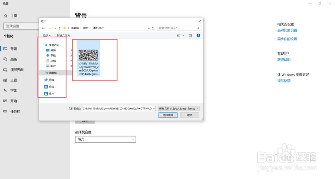Click the home icon beside 主页
The height and width of the screenshot is (179, 335).
click(5, 16)
